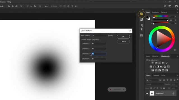This screenshot has height=100, width=179.
Task: Toggle lock all on Layers panel
Action: [164, 88]
